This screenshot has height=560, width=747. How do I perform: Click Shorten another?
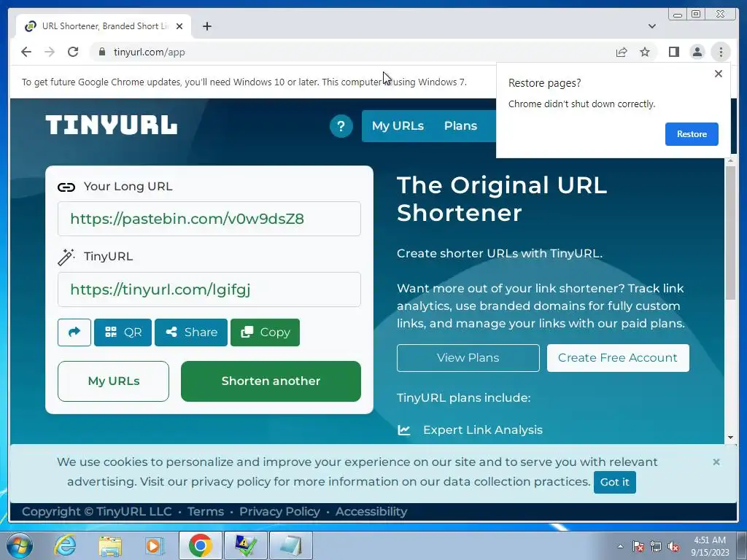pyautogui.click(x=271, y=381)
